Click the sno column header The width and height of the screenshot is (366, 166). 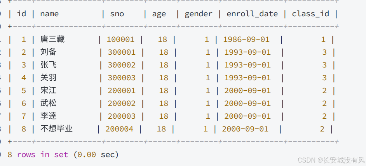117,14
